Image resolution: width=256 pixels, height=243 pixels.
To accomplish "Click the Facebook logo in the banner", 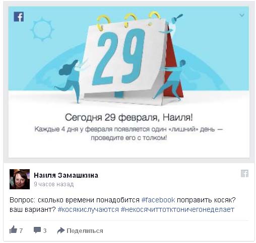I will [x=19, y=17].
